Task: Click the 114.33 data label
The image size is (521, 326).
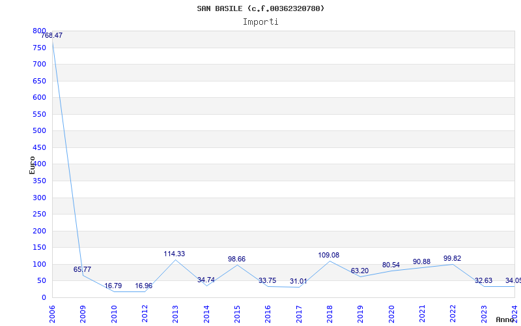Action: point(174,254)
